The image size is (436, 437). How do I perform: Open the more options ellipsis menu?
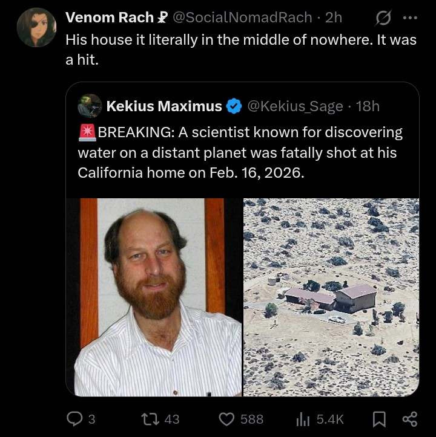point(410,18)
